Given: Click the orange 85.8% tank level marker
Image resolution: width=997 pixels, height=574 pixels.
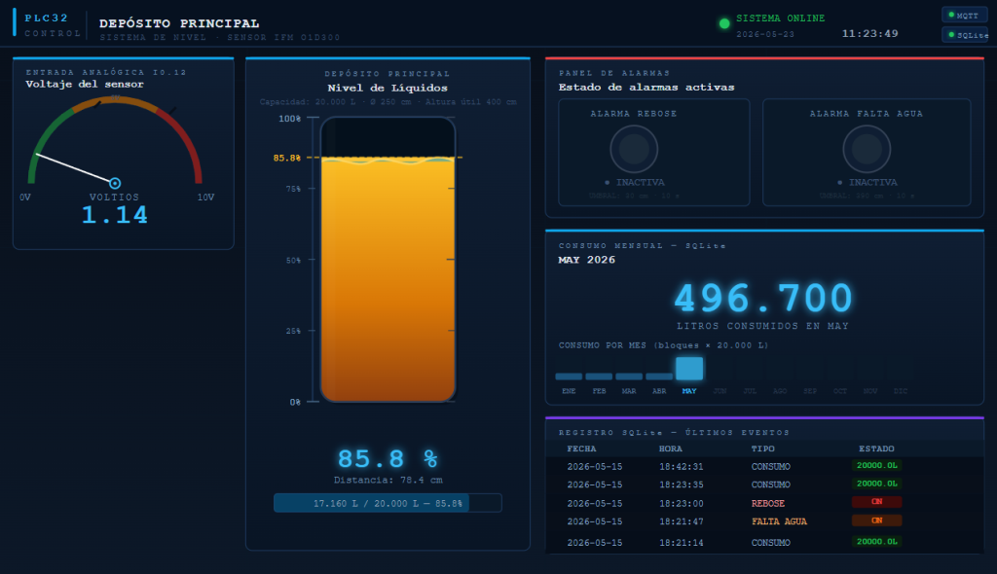Looking at the screenshot, I should pos(287,158).
